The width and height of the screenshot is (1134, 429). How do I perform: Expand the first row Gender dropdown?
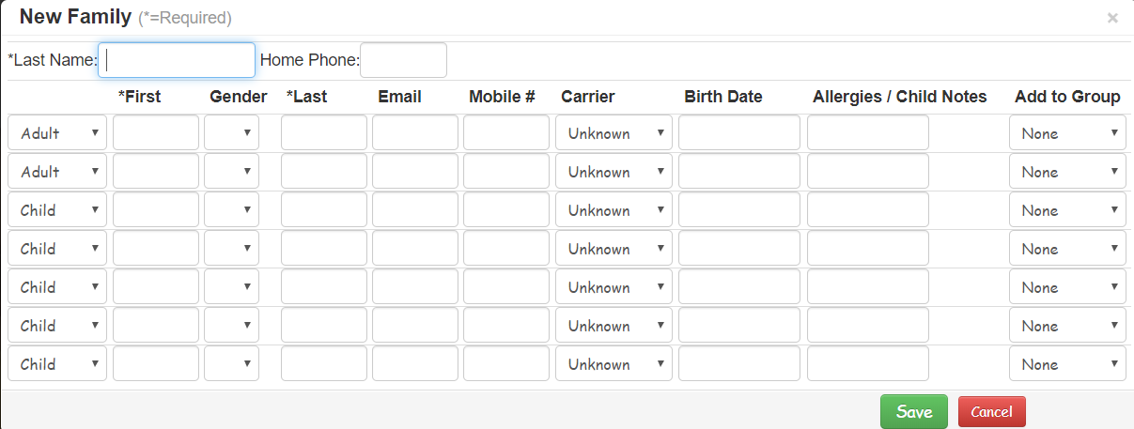coord(231,133)
